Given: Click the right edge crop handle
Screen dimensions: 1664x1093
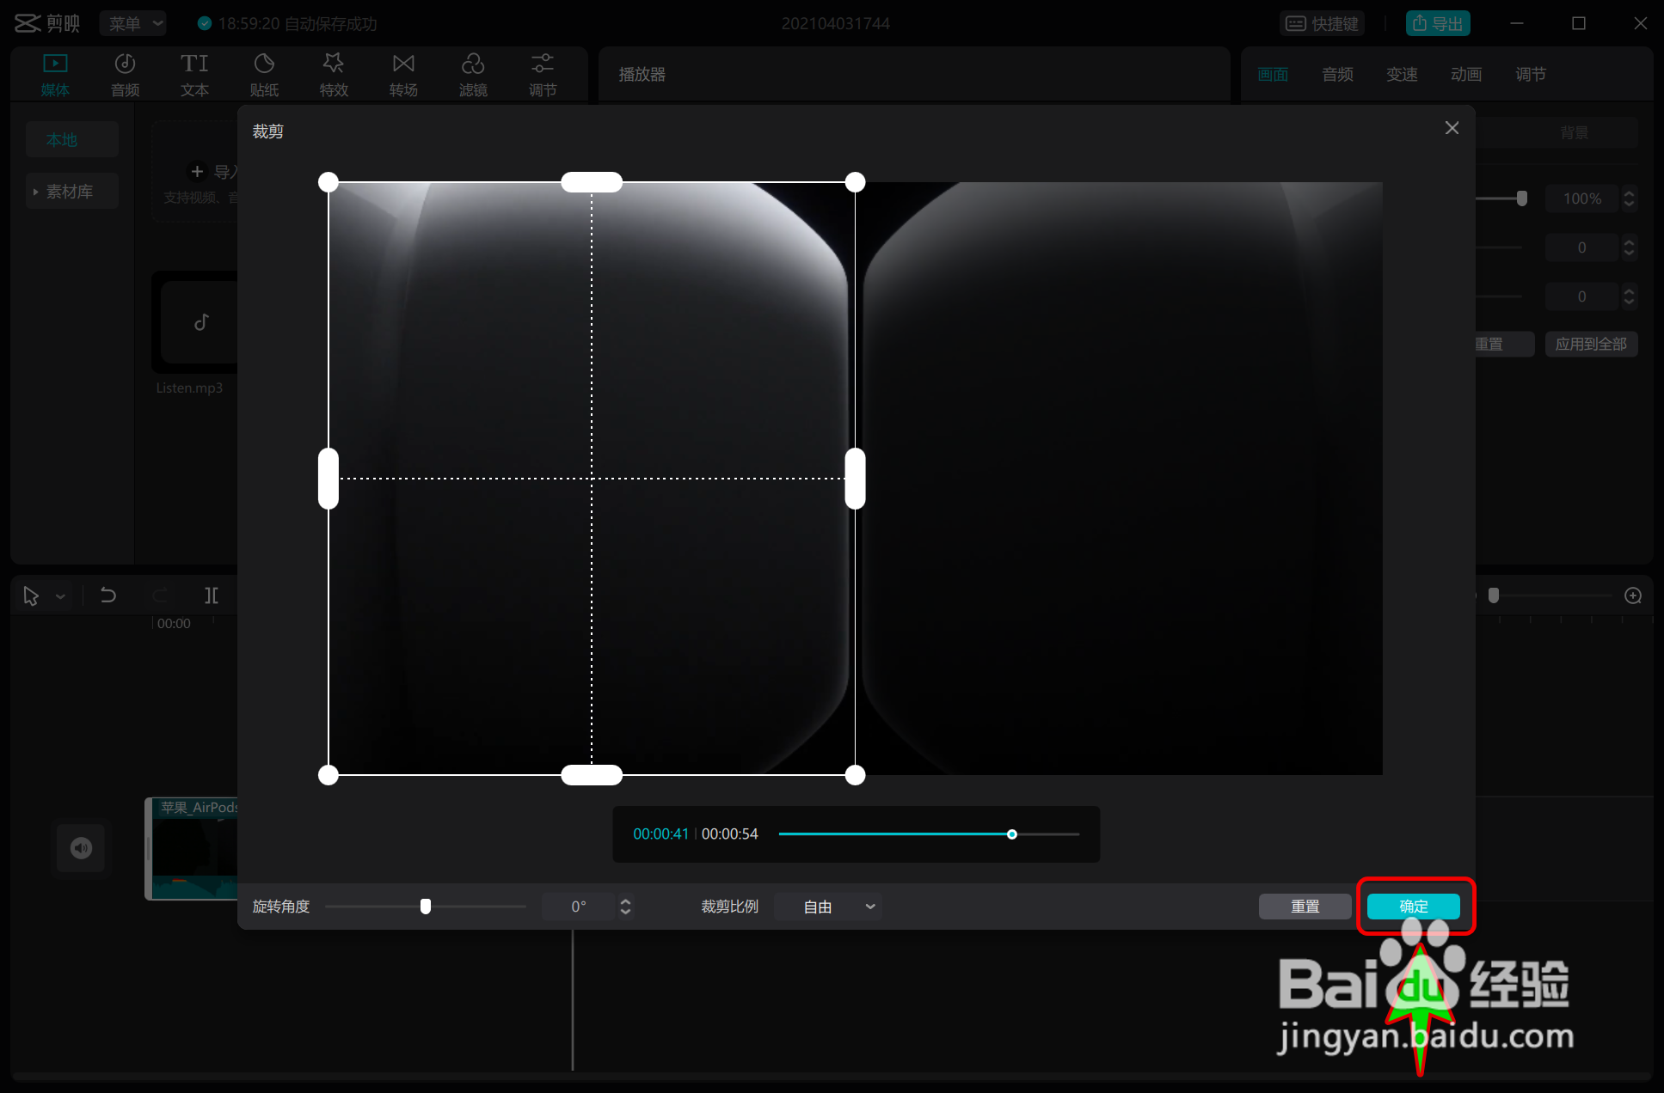Looking at the screenshot, I should (x=855, y=479).
